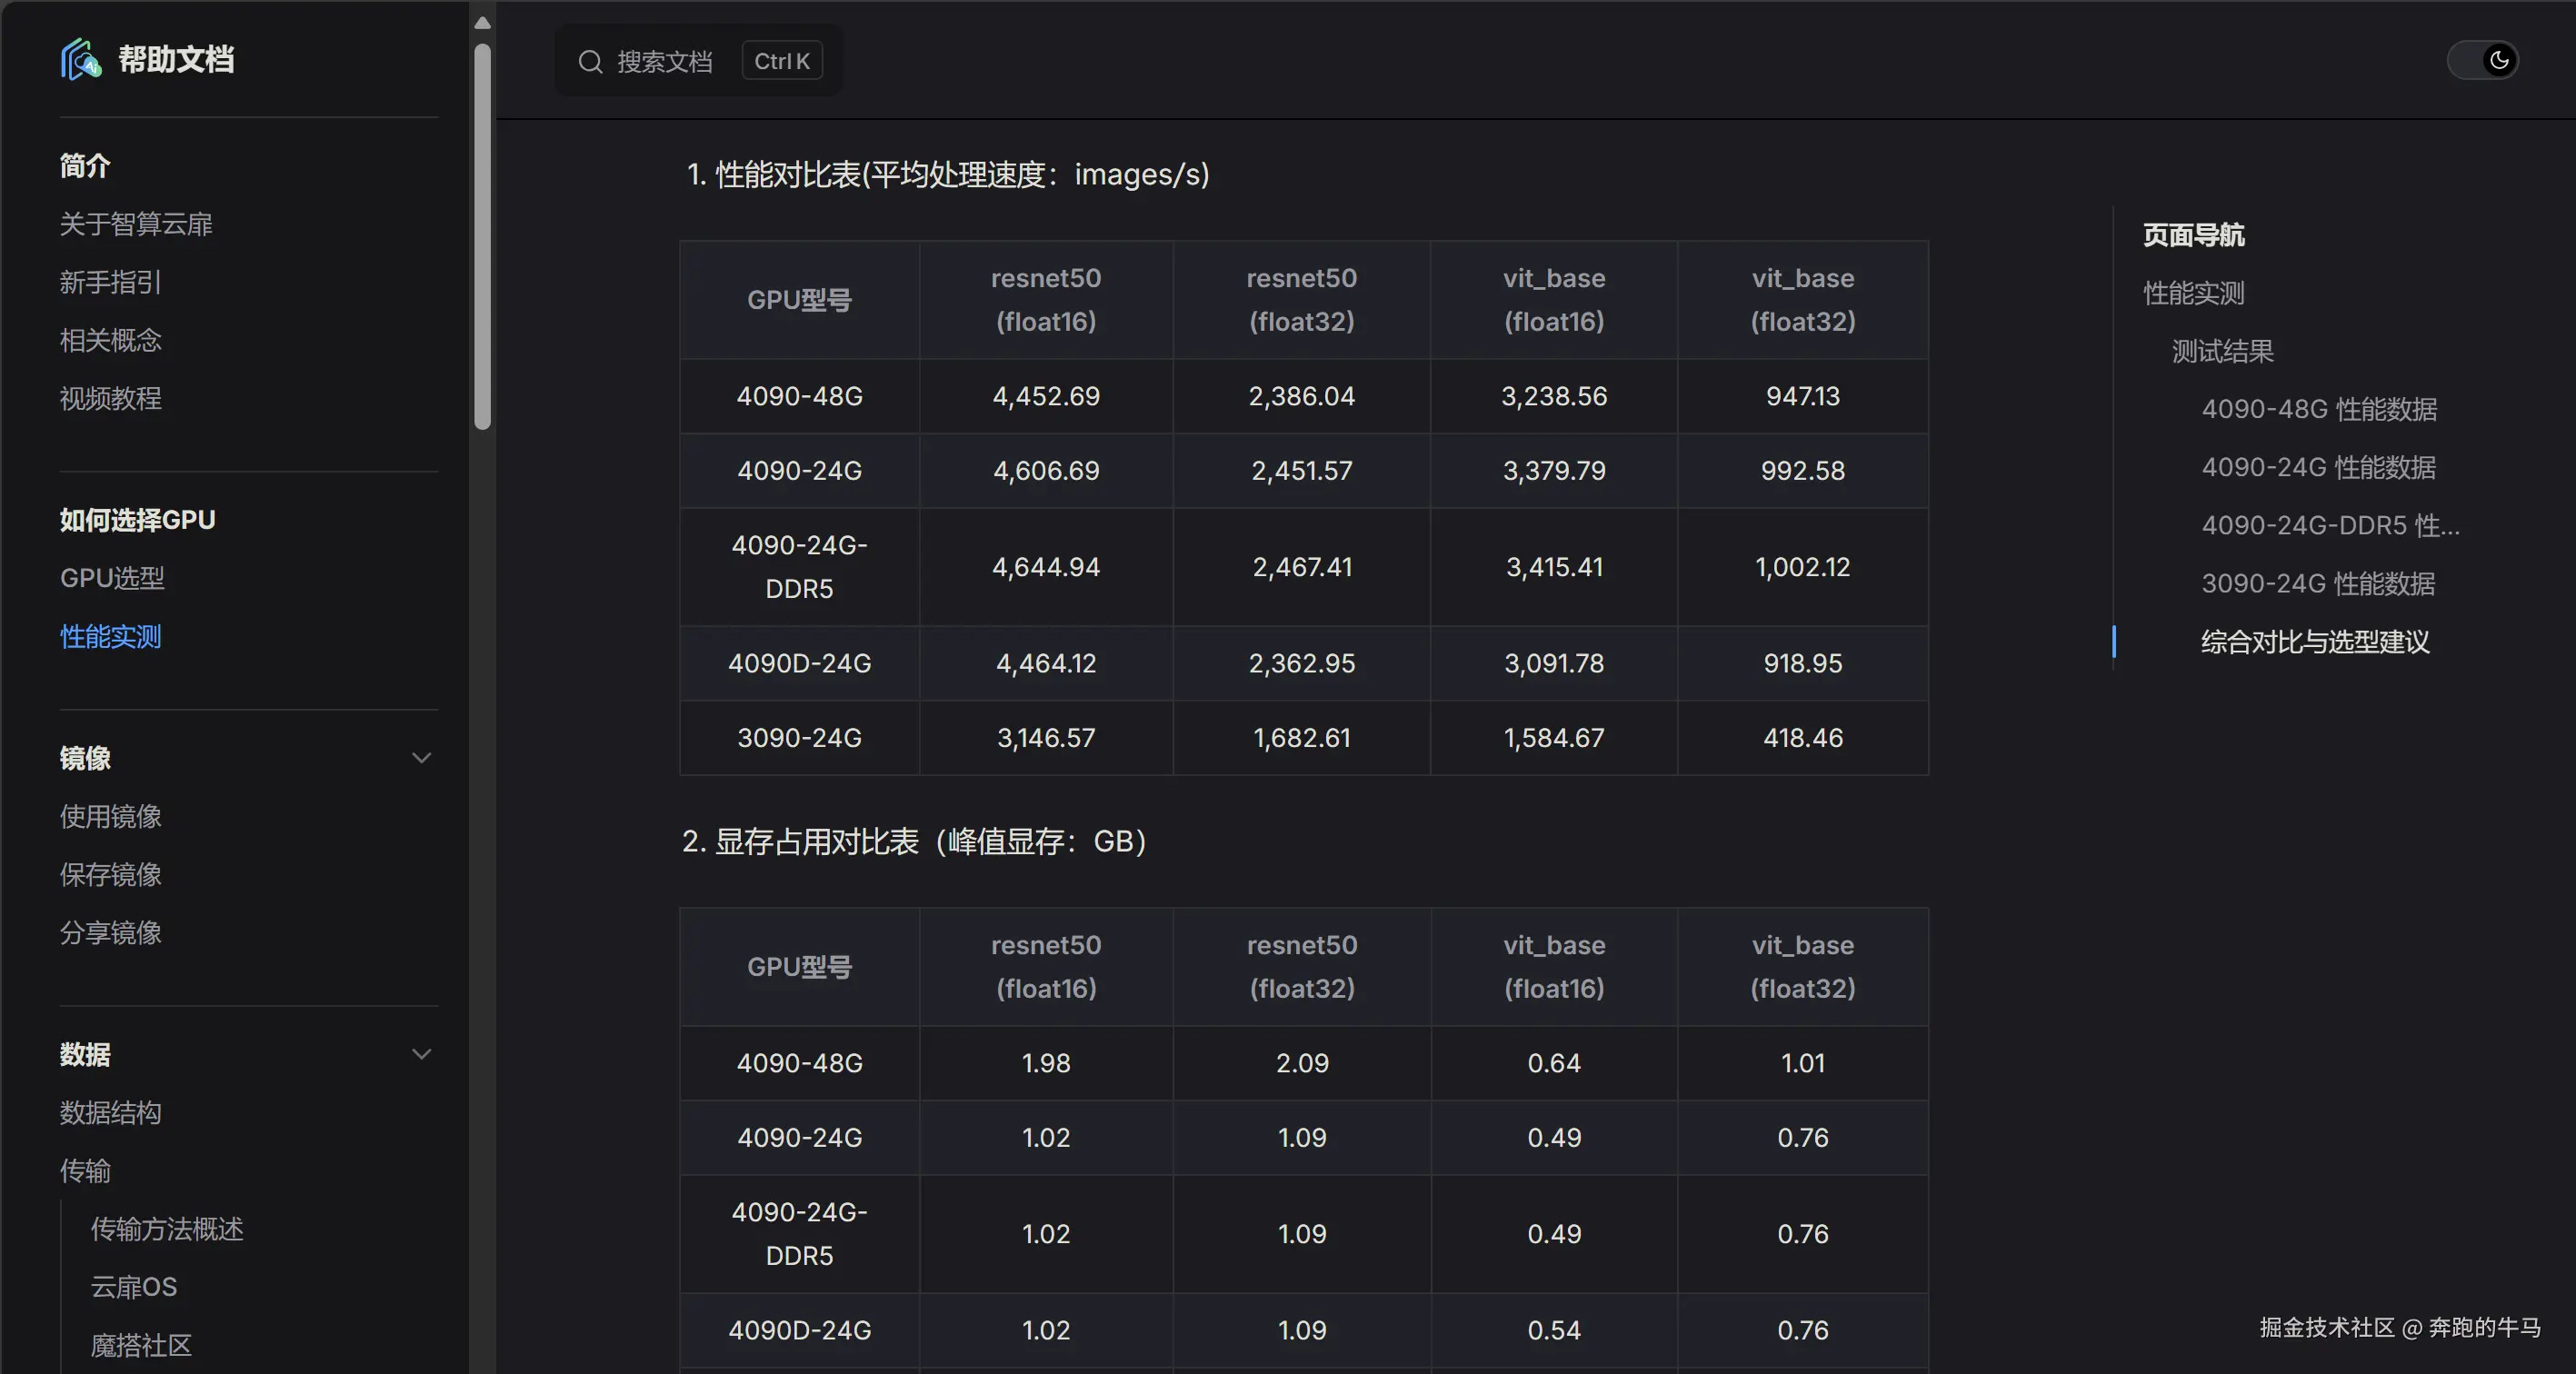Collapse the 数据 section chevron
This screenshot has width=2576, height=1374.
tap(422, 1054)
